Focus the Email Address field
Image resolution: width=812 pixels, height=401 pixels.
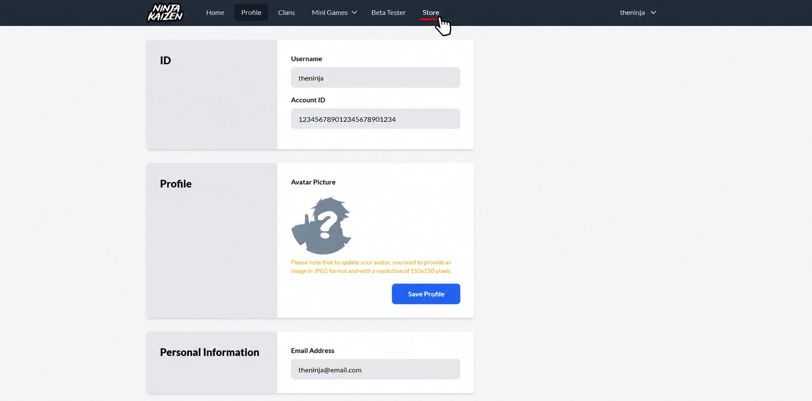[x=375, y=370]
